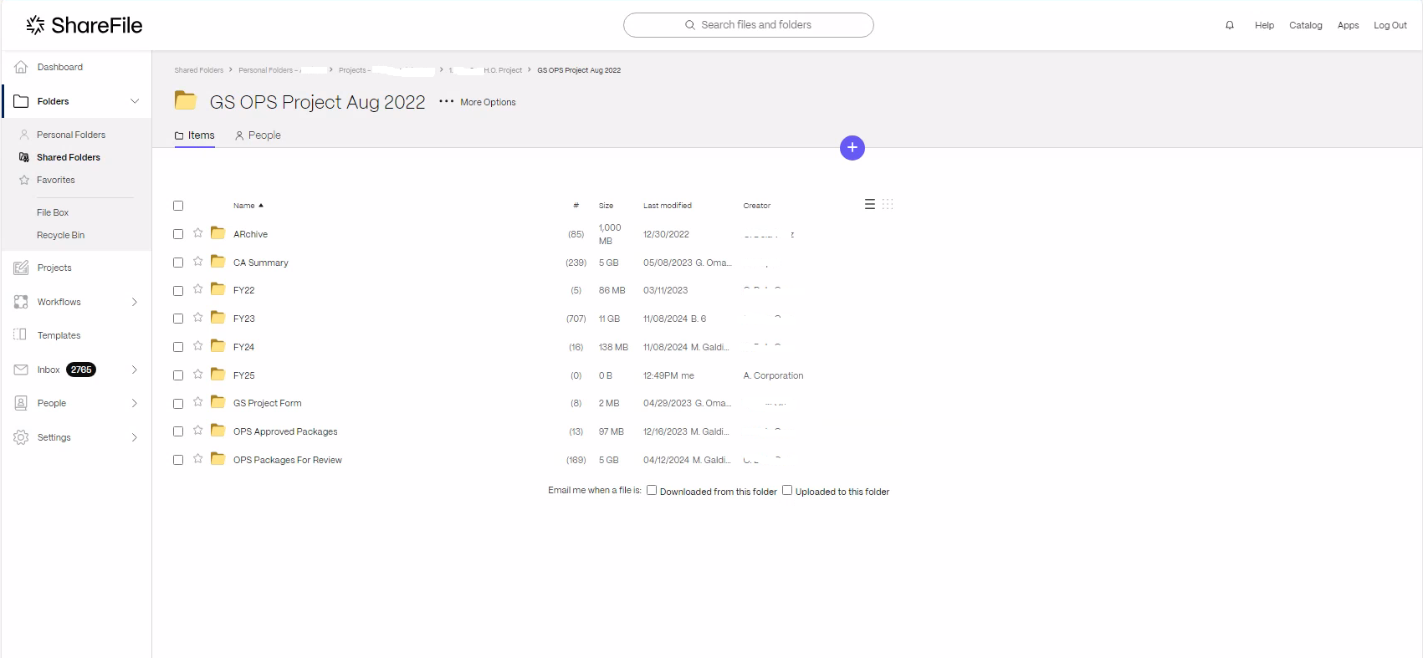Open the Catalog link

click(1306, 25)
